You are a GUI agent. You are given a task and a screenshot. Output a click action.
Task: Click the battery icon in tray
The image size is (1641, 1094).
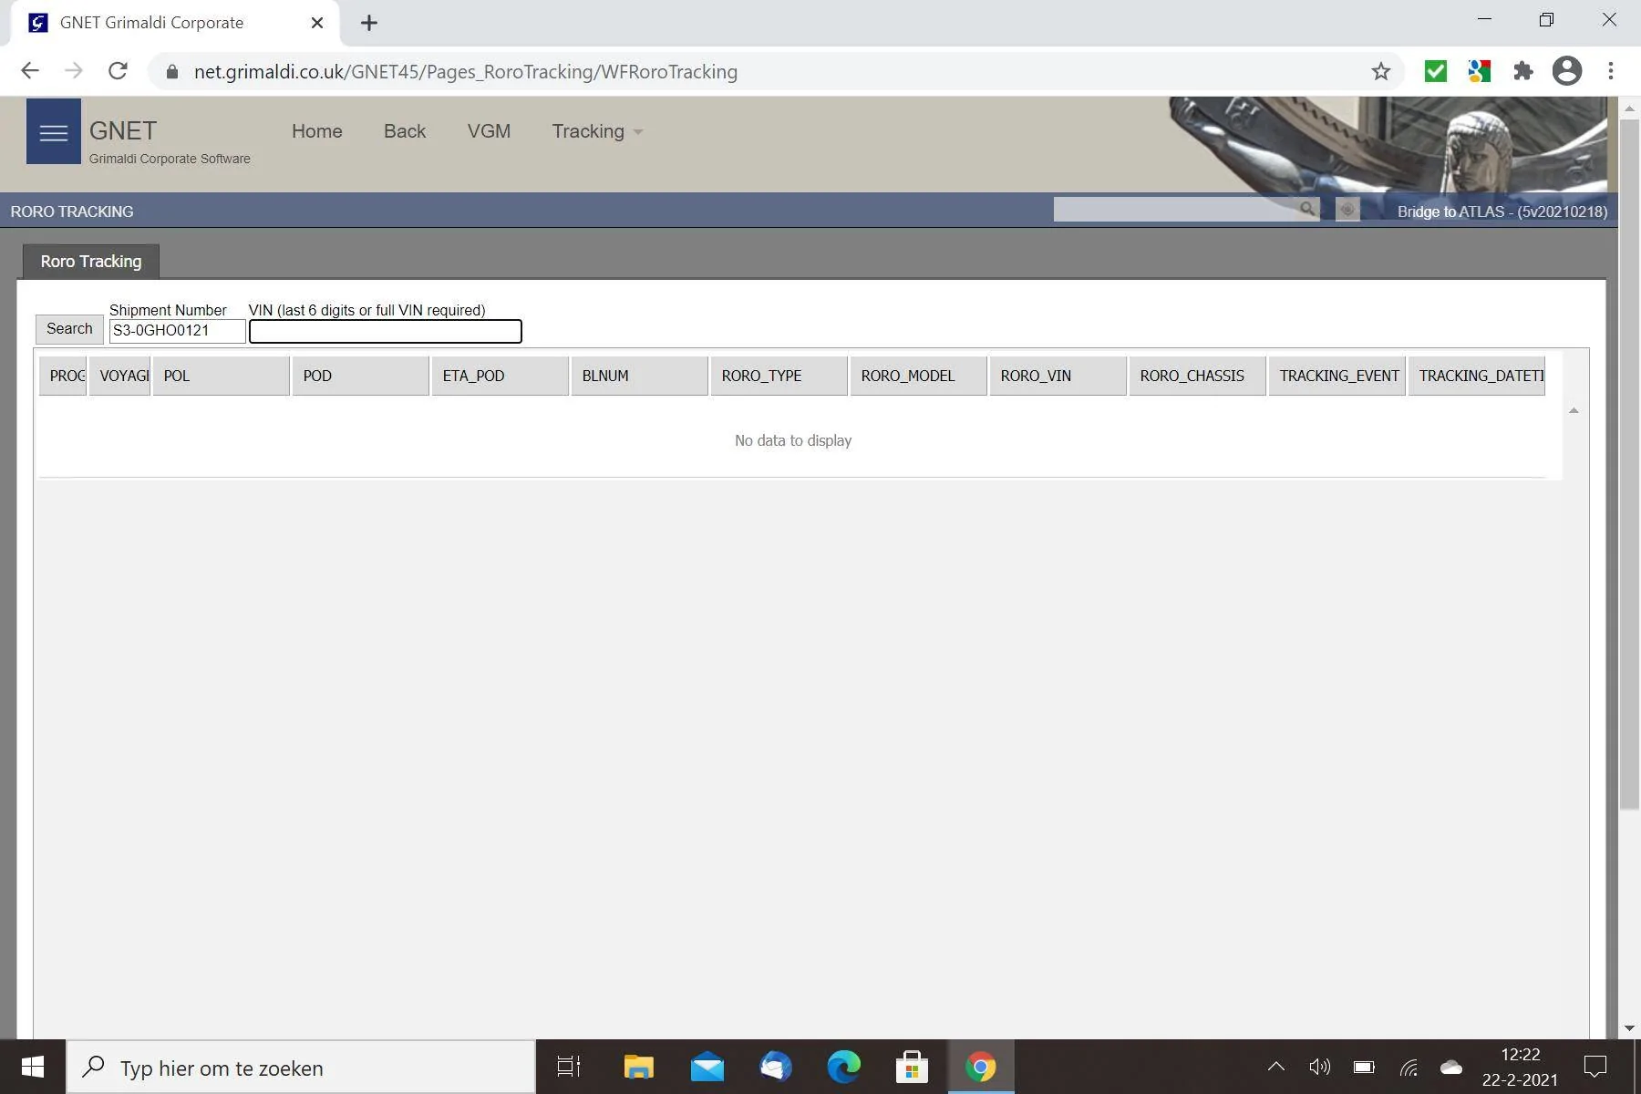pos(1364,1067)
